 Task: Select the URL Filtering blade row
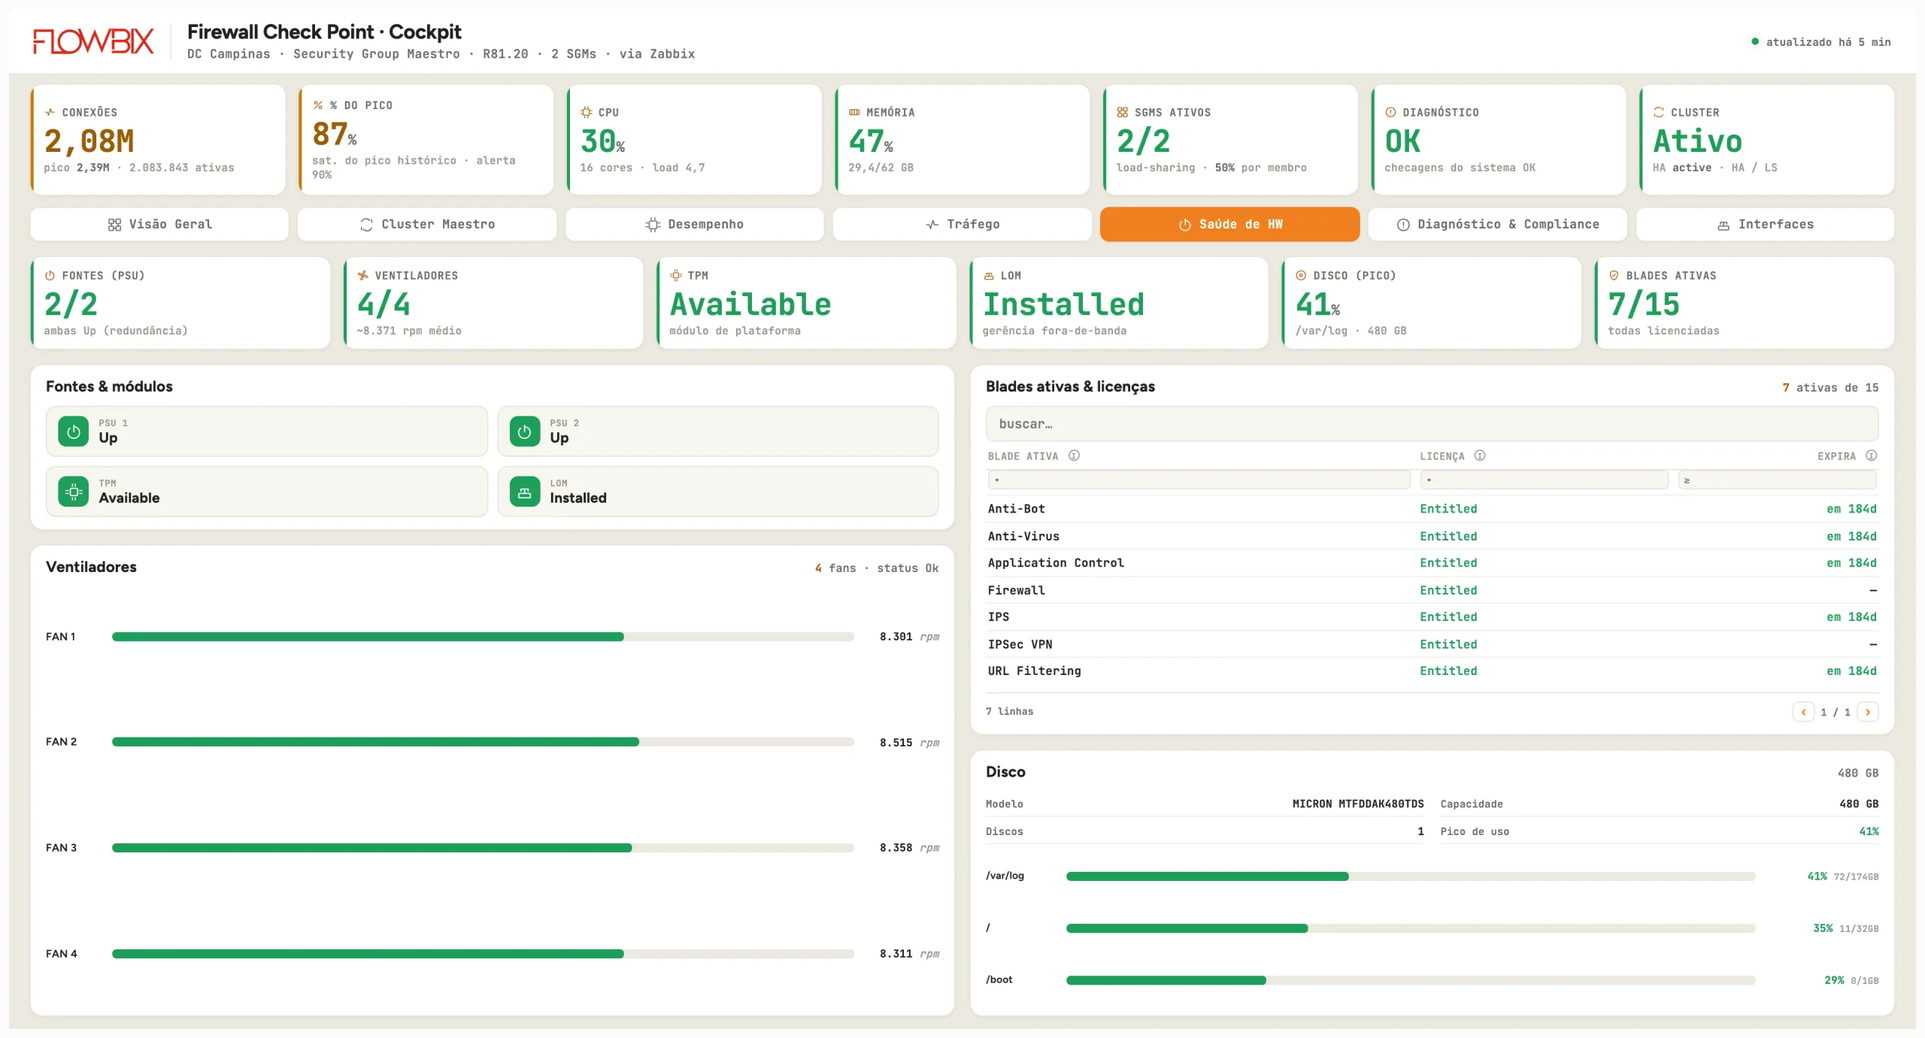click(1432, 671)
